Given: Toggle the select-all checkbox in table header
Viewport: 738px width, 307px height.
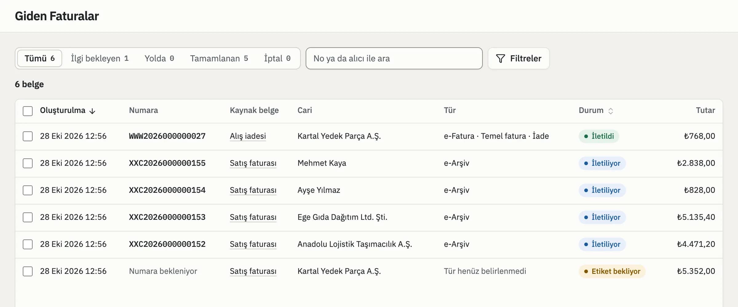Looking at the screenshot, I should tap(28, 111).
